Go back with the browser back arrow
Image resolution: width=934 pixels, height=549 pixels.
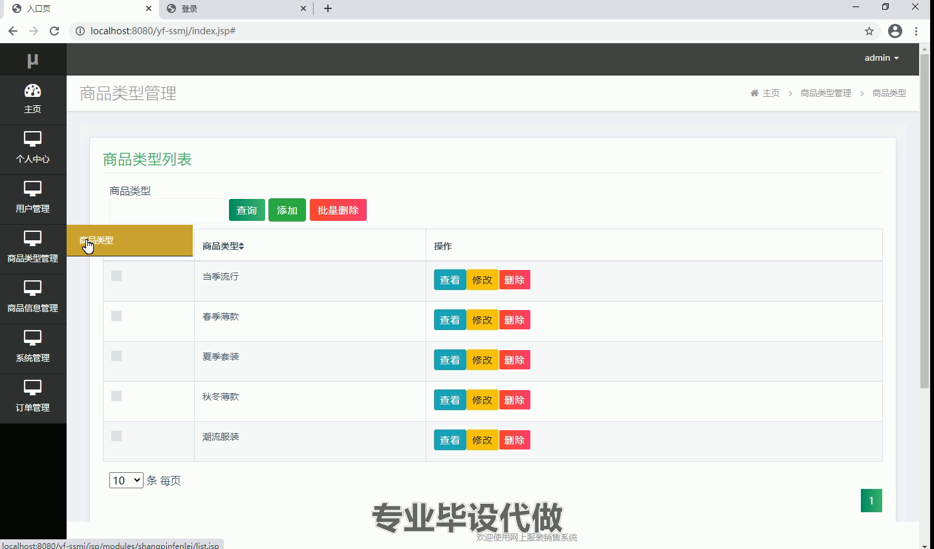pos(13,31)
